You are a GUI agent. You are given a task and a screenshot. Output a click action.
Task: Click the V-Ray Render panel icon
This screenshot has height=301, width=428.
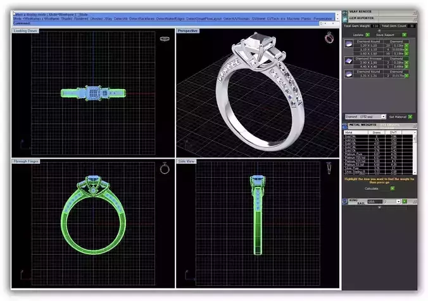pos(345,13)
